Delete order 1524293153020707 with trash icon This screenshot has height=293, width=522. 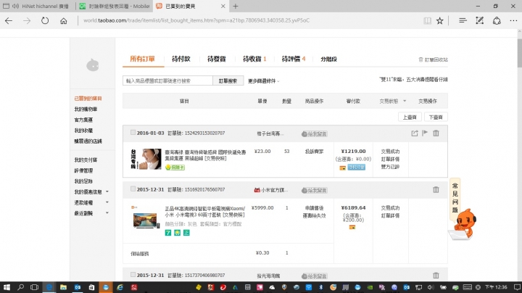click(x=436, y=133)
